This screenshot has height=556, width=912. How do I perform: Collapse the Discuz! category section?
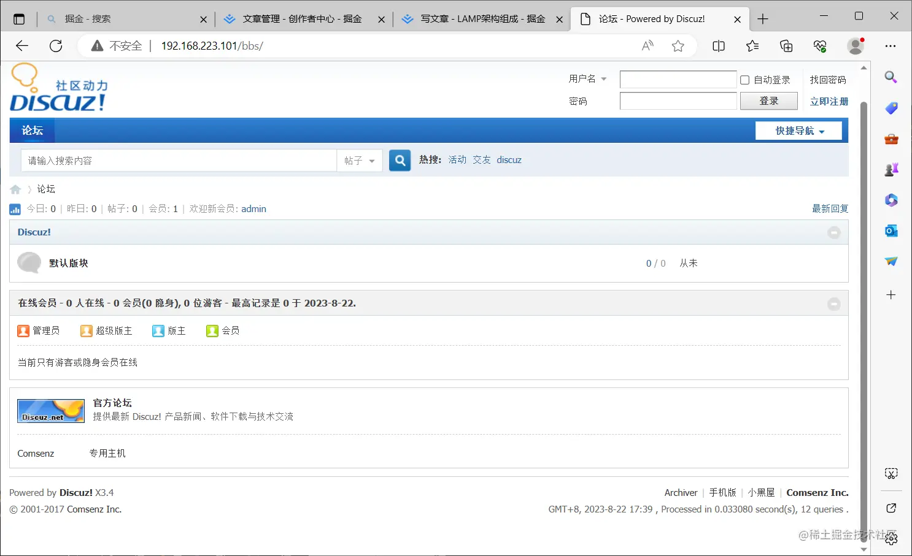point(833,232)
